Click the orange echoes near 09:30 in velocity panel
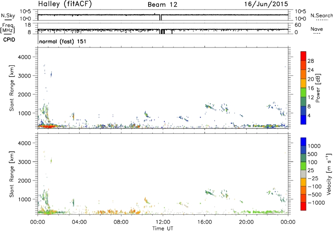Viewport: 333px width, 231px height. tap(135, 212)
